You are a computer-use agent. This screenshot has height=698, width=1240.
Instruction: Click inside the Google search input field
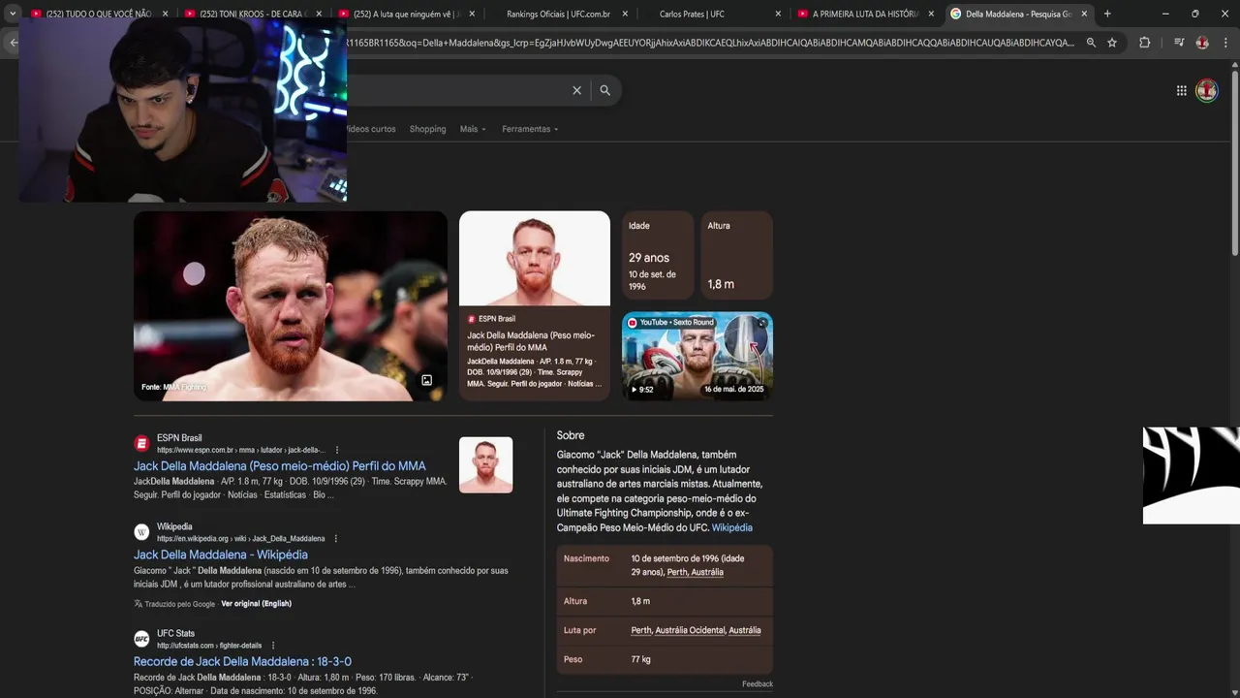[x=455, y=90]
